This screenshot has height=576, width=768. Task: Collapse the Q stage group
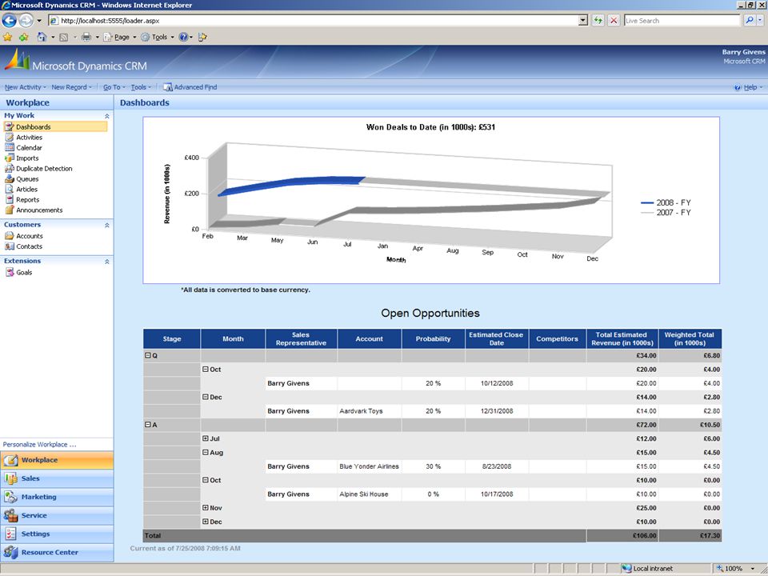pyautogui.click(x=148, y=355)
